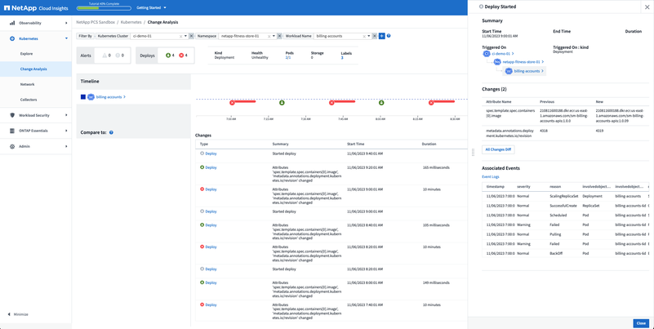Click the ONTAP Essentials icon in sidebar

point(12,131)
